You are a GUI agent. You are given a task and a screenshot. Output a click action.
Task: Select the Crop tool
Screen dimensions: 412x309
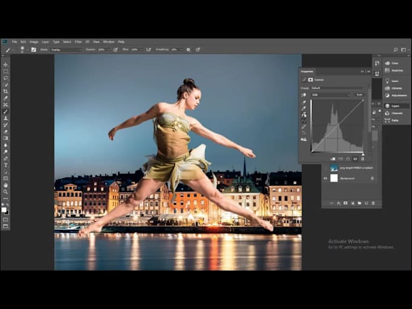click(5, 91)
